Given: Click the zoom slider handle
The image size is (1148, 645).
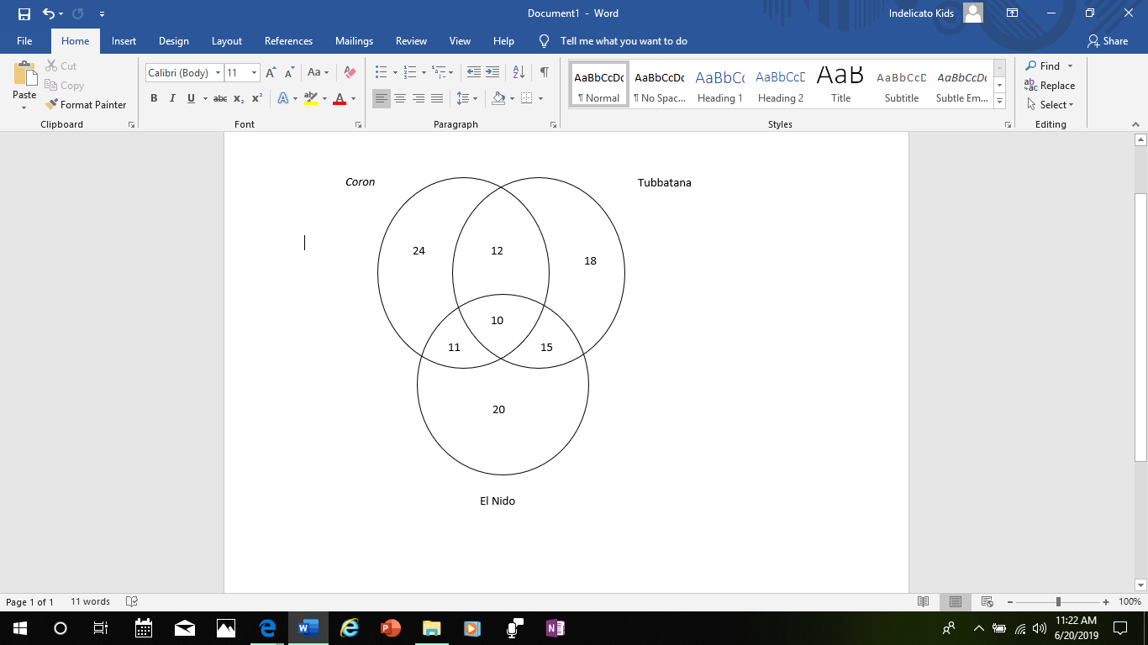Looking at the screenshot, I should pyautogui.click(x=1058, y=602).
